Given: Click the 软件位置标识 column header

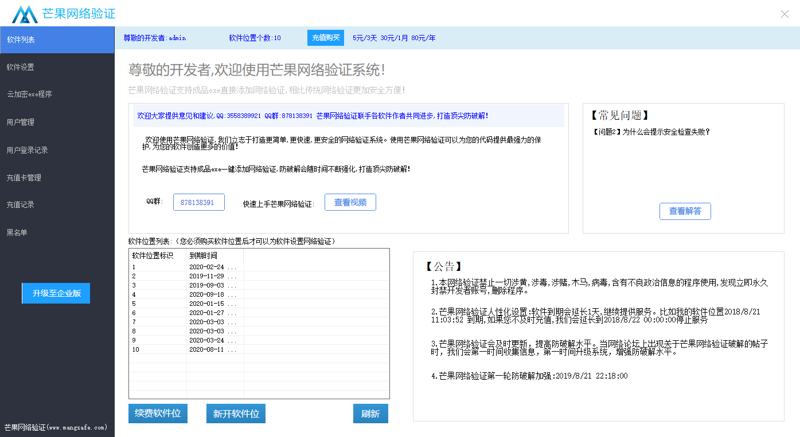Looking at the screenshot, I should click(x=158, y=255).
